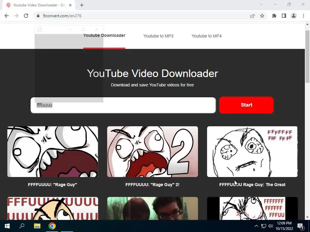Click the scrollbar up arrow

point(307,24)
